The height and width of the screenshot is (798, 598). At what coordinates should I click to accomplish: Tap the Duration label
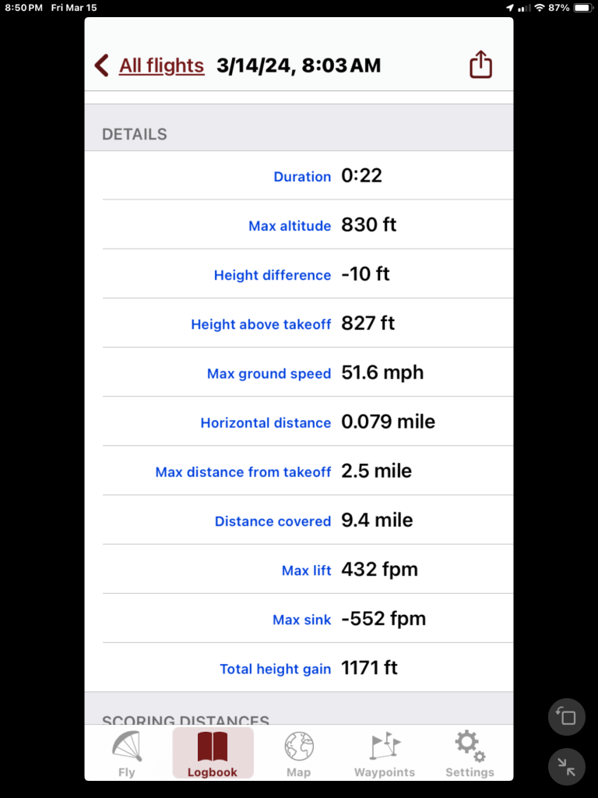pyautogui.click(x=302, y=177)
